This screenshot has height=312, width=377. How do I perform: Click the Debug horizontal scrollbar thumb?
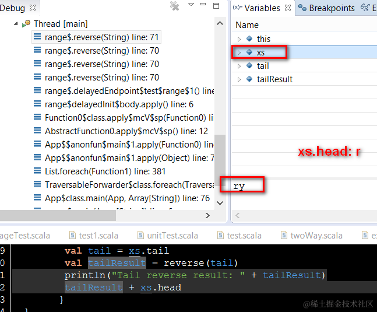[x=58, y=216]
